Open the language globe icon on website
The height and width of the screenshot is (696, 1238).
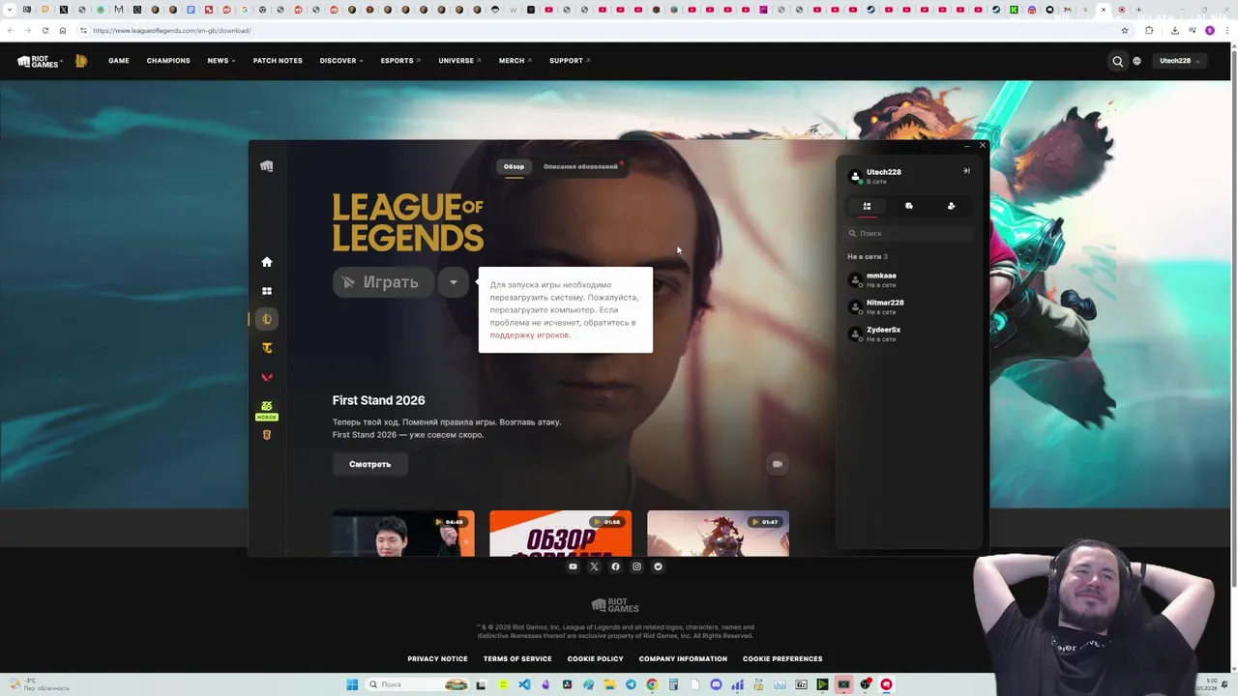[1137, 61]
